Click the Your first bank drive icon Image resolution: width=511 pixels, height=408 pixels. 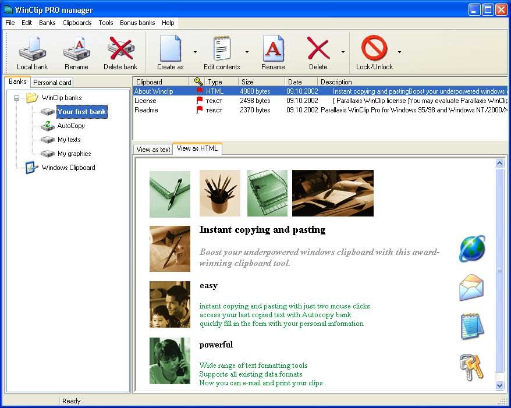click(x=48, y=111)
